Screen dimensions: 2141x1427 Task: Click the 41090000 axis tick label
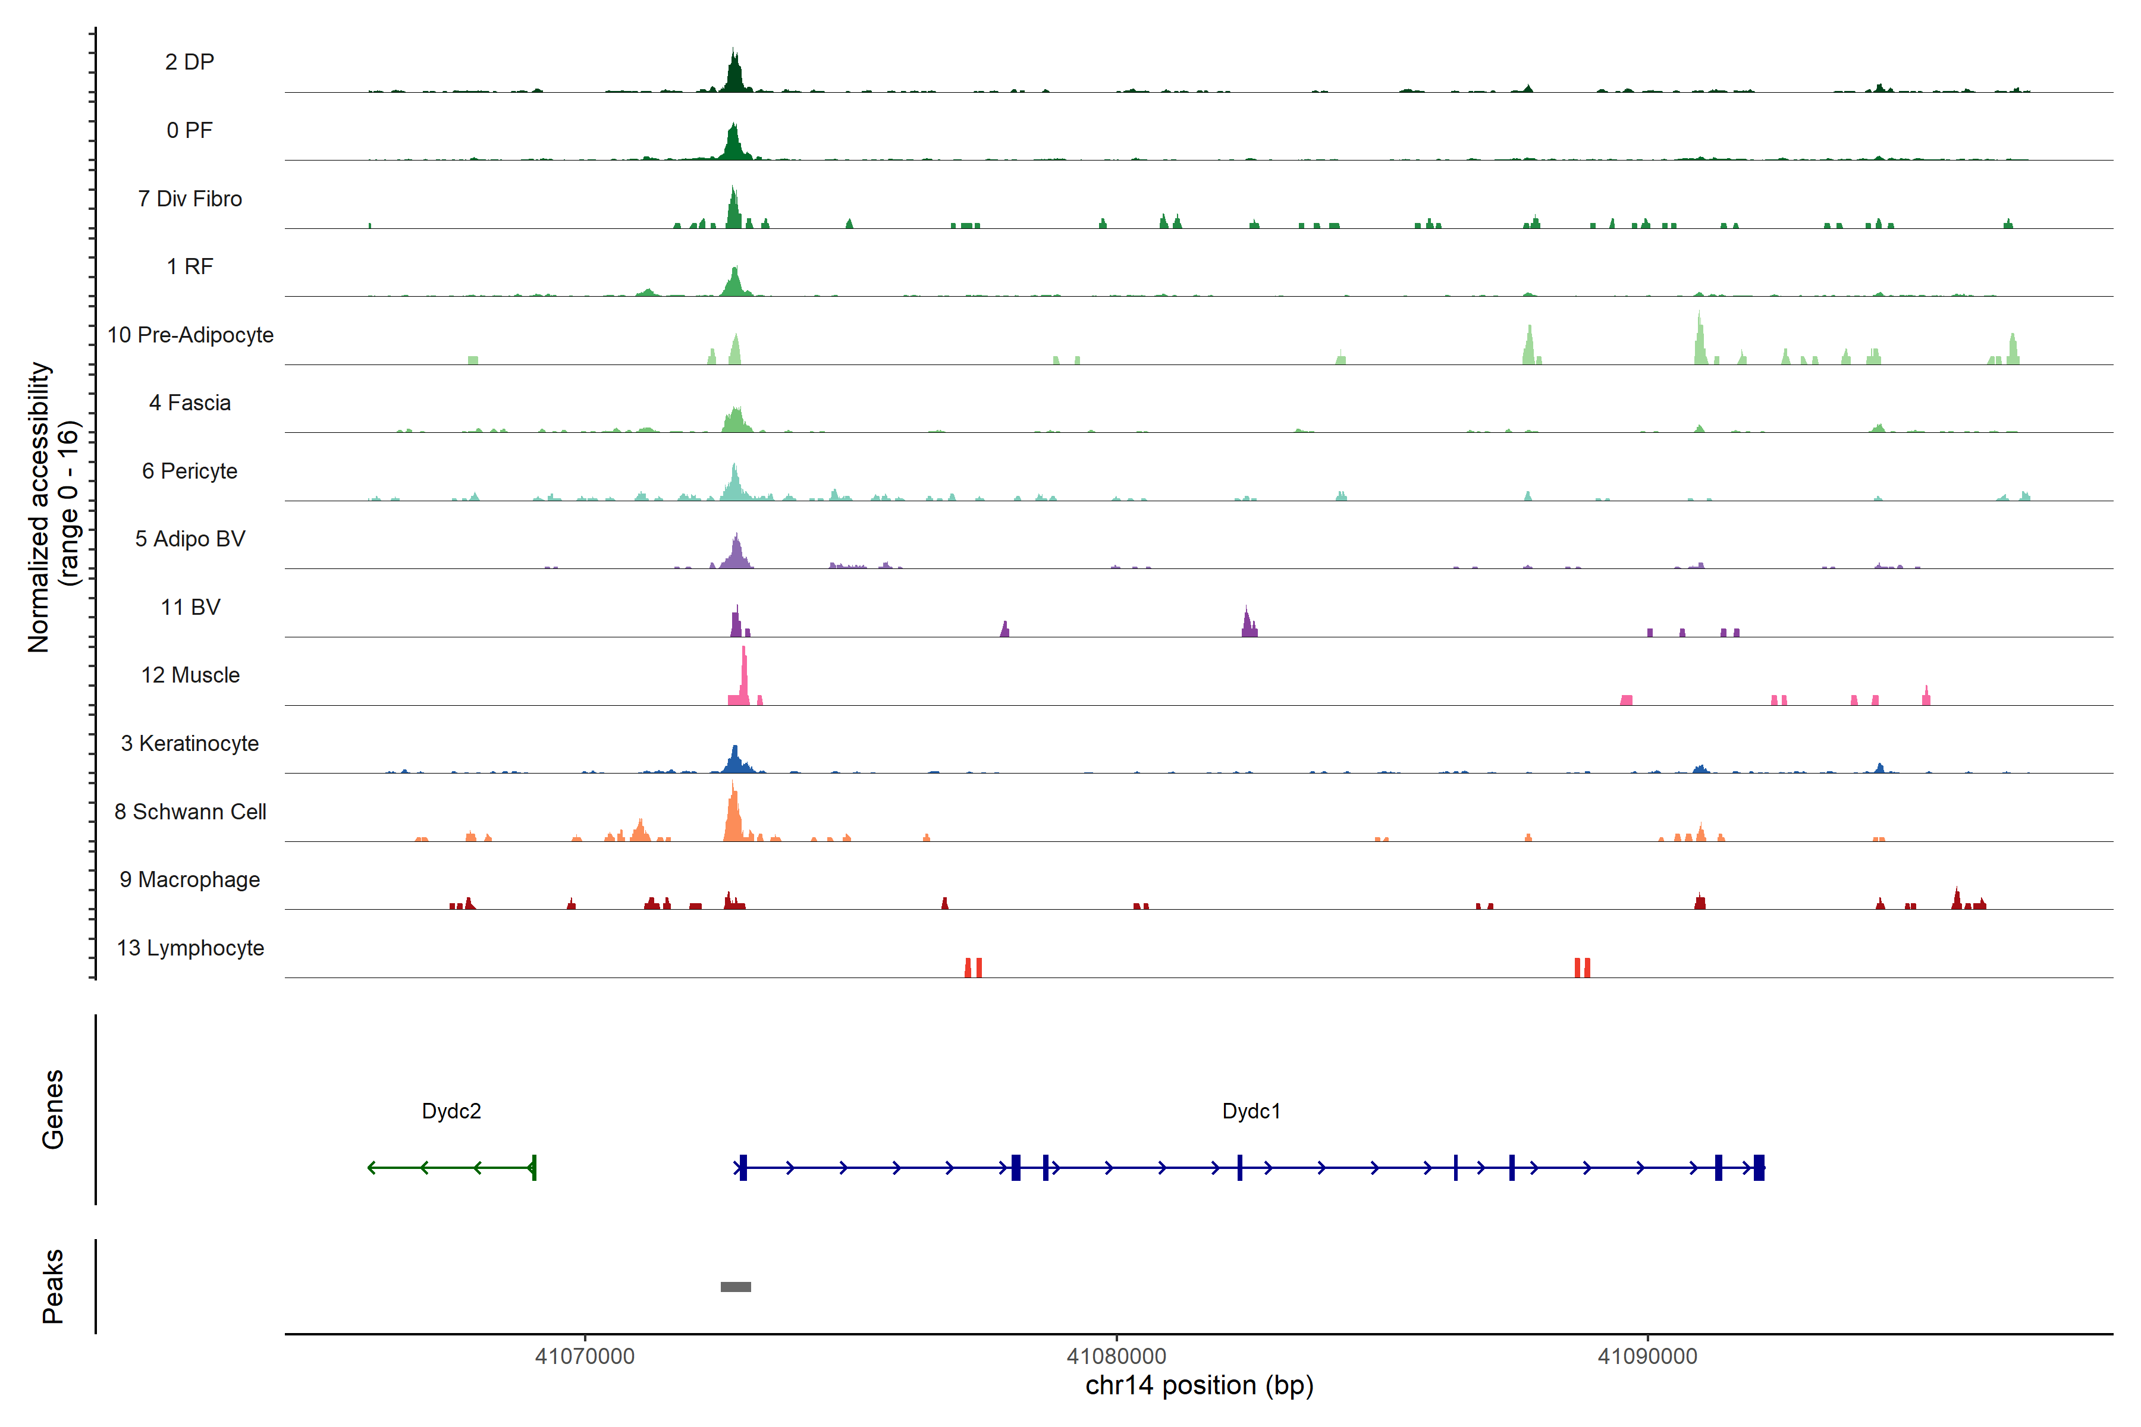pos(1647,1356)
